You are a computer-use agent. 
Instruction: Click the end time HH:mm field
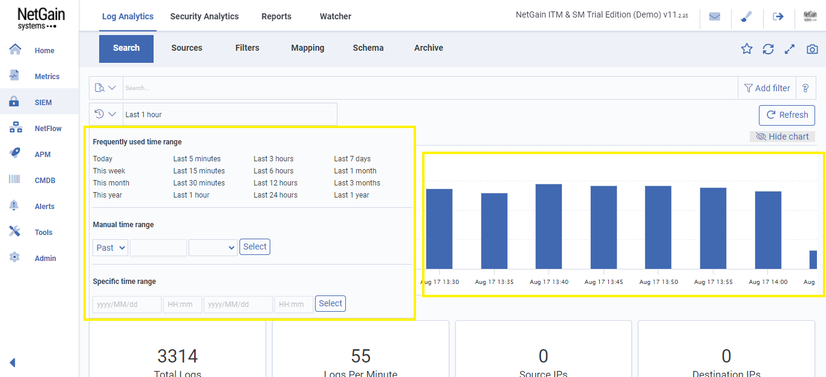click(x=294, y=304)
